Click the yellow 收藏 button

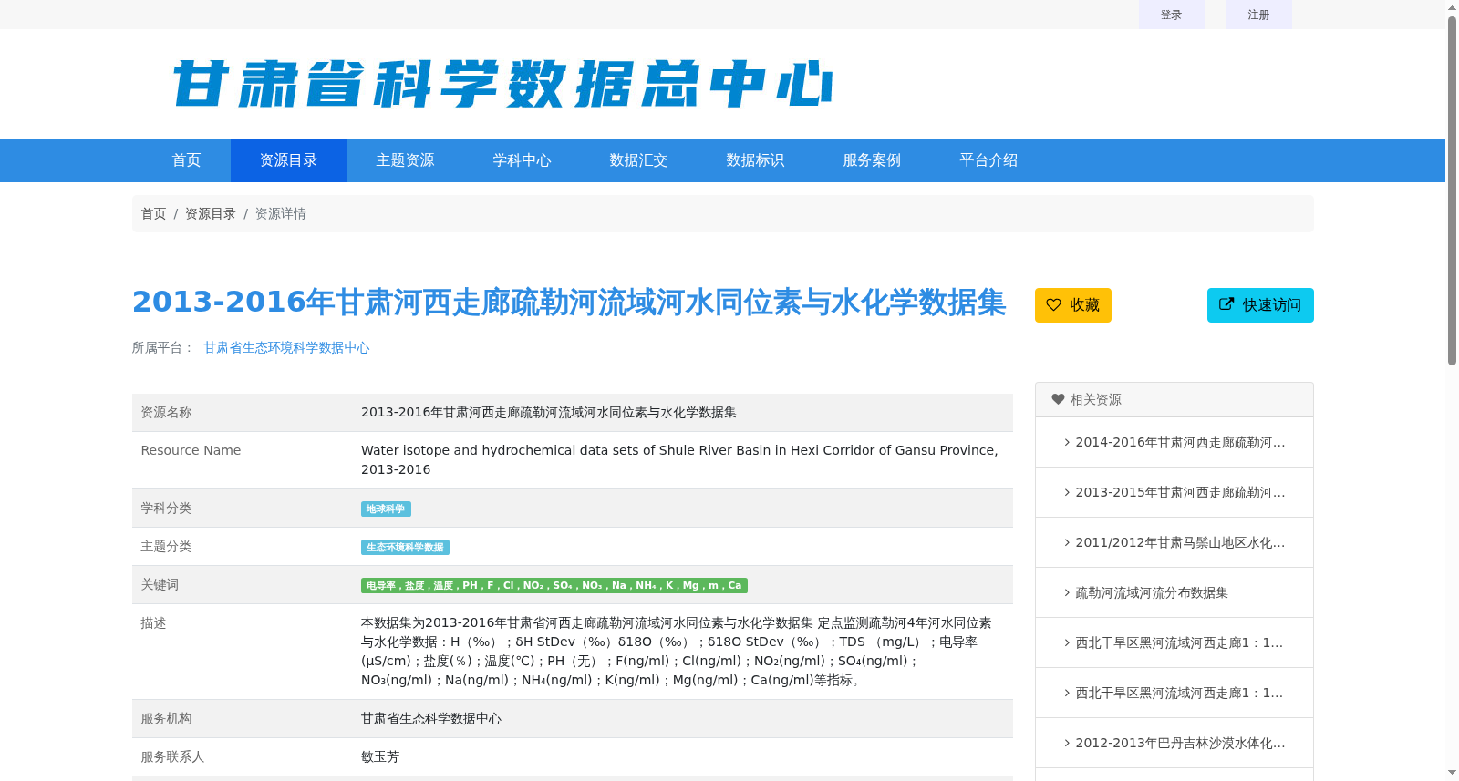coord(1073,305)
